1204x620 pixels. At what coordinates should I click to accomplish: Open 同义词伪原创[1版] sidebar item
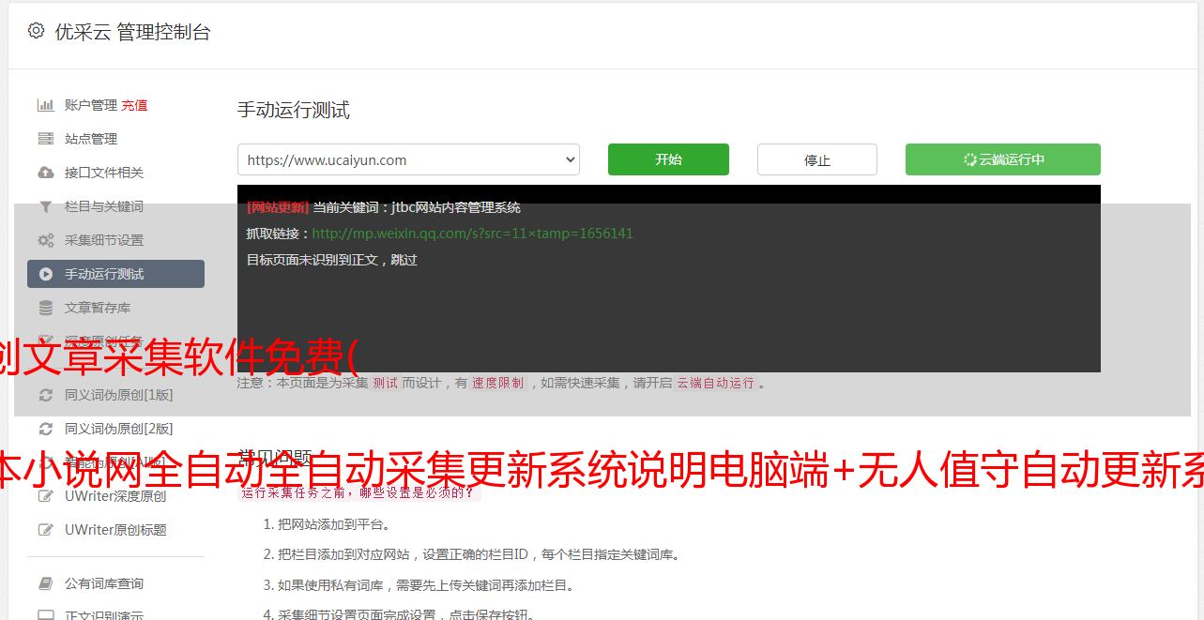[118, 395]
